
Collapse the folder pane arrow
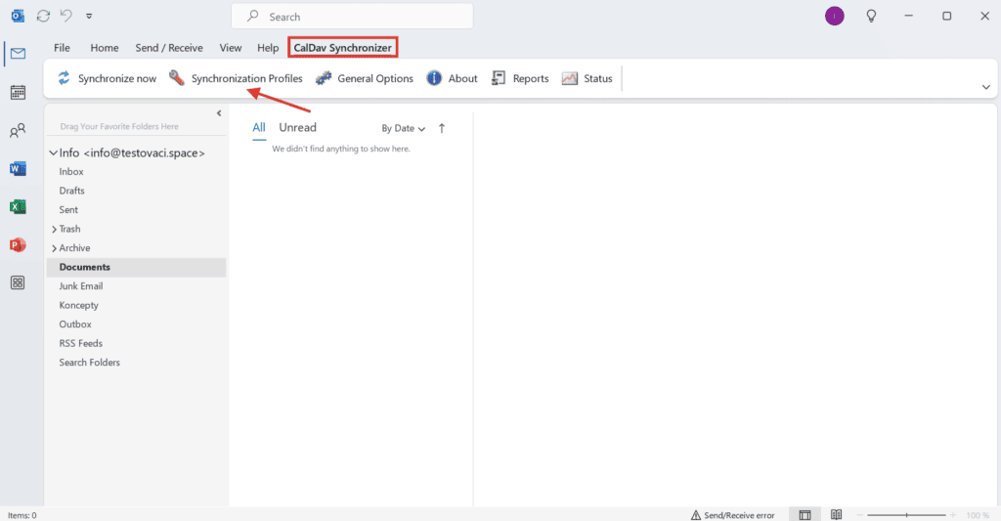point(219,113)
